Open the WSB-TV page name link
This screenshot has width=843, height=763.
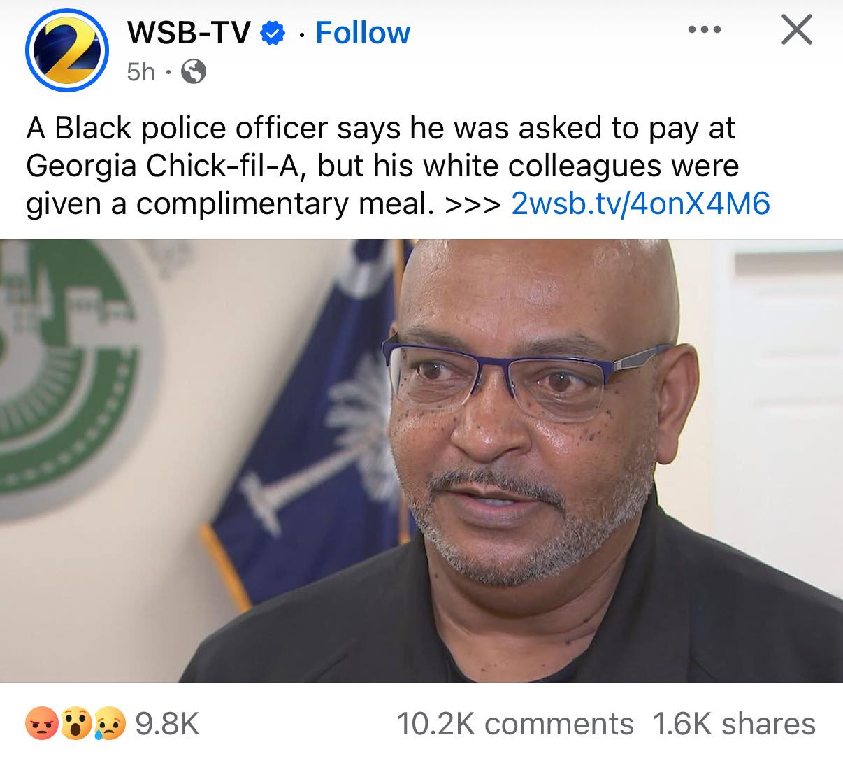tap(188, 33)
